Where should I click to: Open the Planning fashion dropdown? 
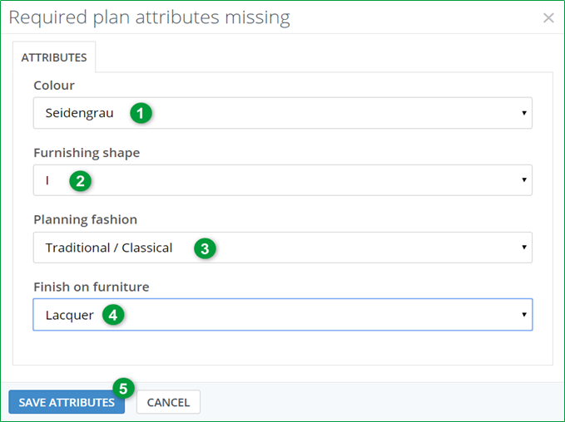(282, 248)
